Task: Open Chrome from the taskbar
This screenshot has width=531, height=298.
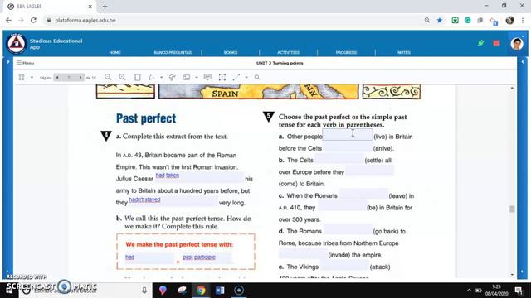Action: point(201,291)
